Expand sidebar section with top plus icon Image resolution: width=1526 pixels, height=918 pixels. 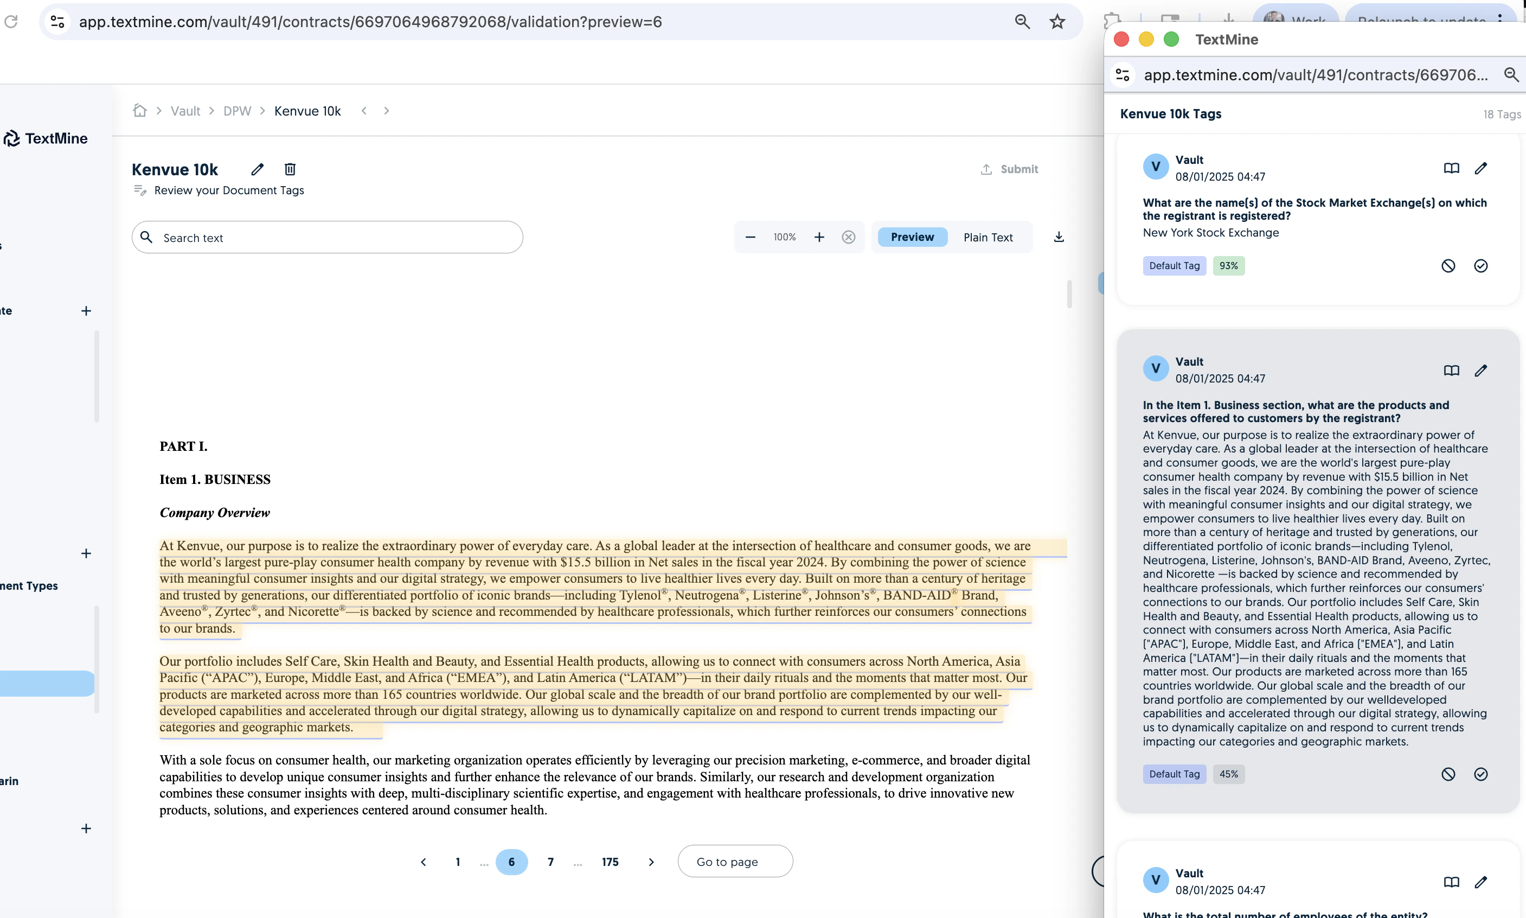[x=86, y=310]
